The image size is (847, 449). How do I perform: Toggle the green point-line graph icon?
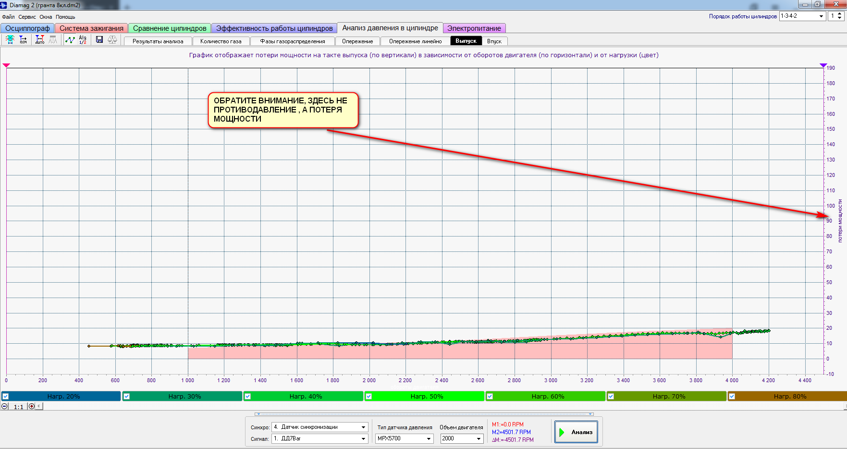[70, 40]
